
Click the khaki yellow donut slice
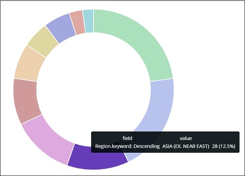(x=43, y=41)
